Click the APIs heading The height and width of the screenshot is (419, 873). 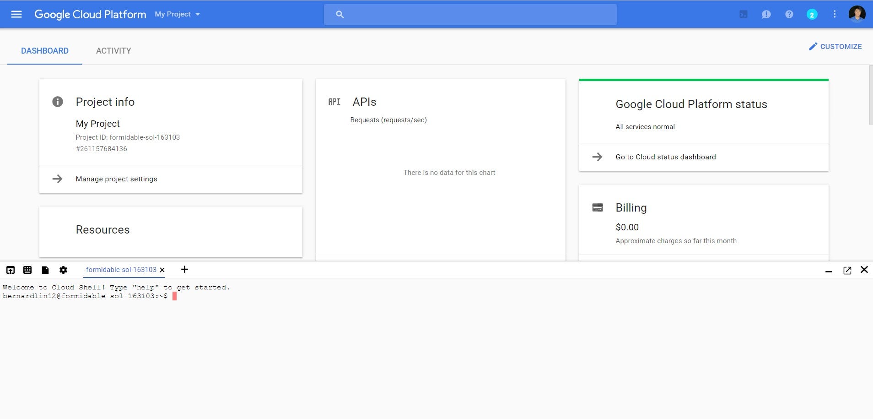(x=364, y=102)
